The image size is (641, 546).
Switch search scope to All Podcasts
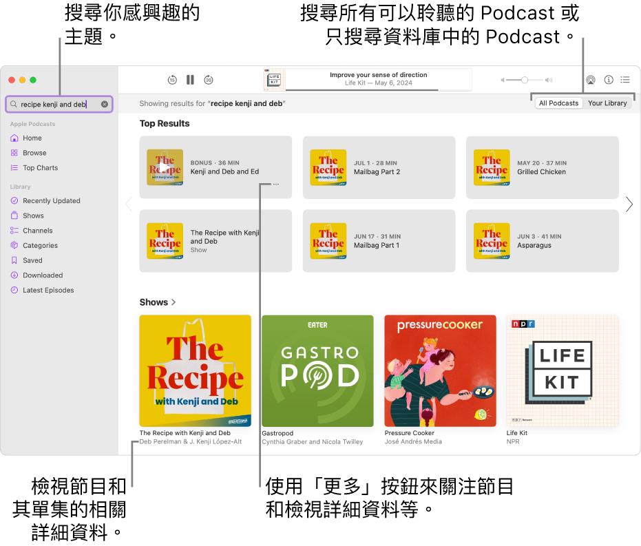(558, 103)
